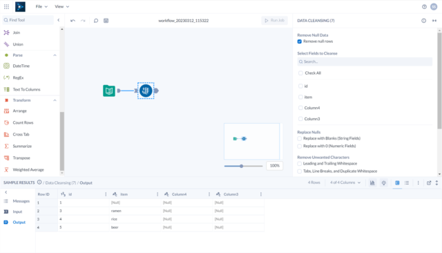442x253 pixels.
Task: Open the File menu
Action: (41, 6)
